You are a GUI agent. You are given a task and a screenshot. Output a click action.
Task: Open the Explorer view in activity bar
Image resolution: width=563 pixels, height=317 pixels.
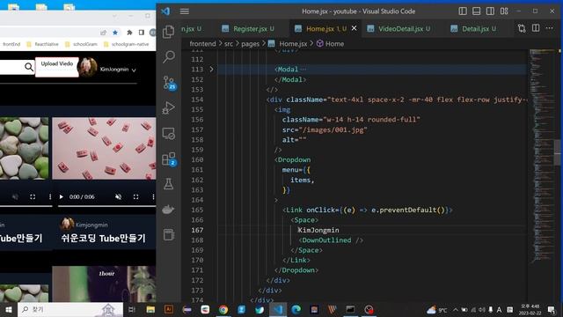(168, 32)
